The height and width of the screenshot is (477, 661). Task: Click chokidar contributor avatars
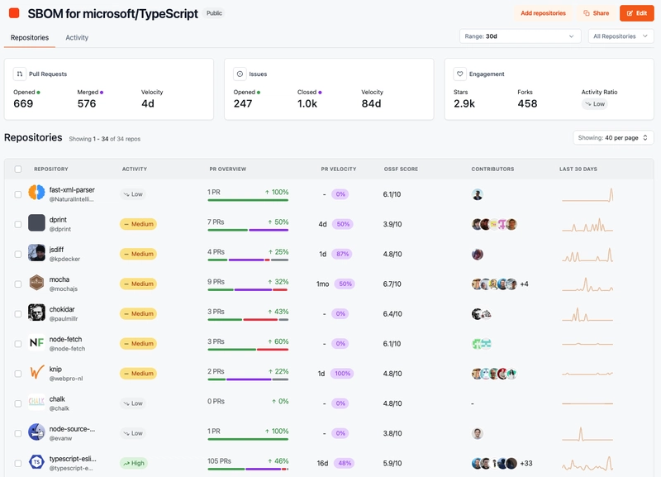(482, 314)
